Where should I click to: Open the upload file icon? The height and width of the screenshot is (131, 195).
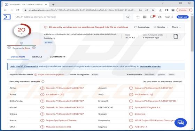click(x=138, y=17)
